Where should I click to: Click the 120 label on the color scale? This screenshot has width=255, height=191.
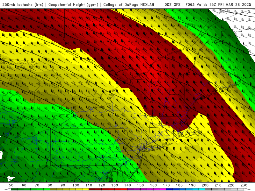tap(102, 185)
